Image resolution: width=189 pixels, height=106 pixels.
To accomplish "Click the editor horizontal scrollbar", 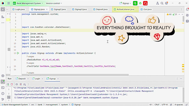I will click(x=75, y=75).
